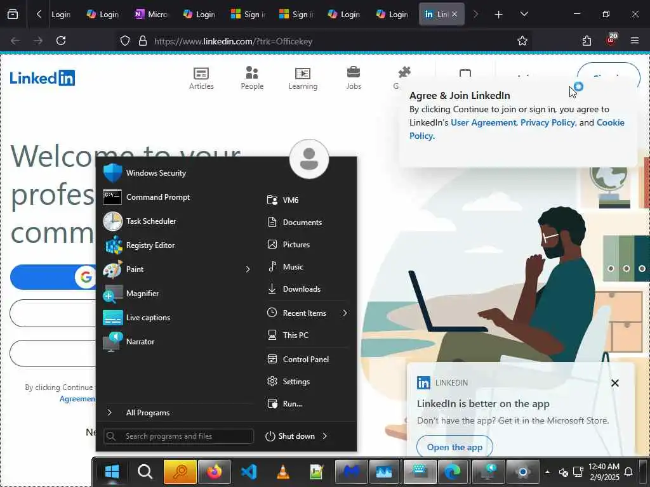
Task: Open Visual Studio Code from taskbar
Action: pos(249,472)
